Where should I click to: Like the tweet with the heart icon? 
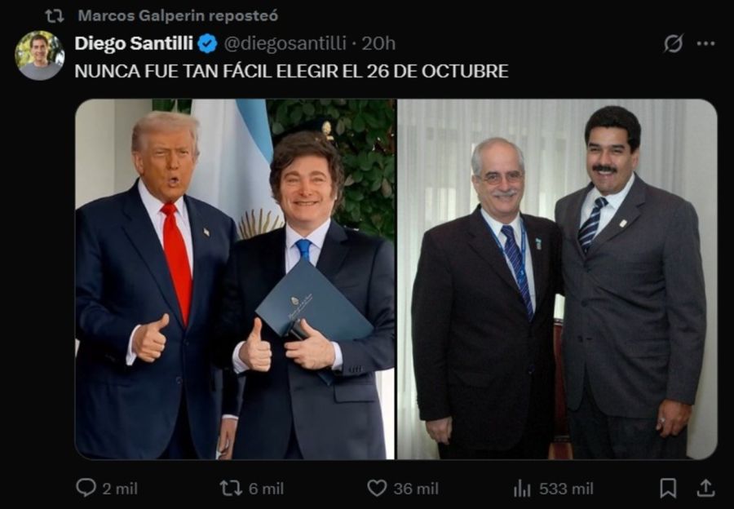tap(376, 488)
